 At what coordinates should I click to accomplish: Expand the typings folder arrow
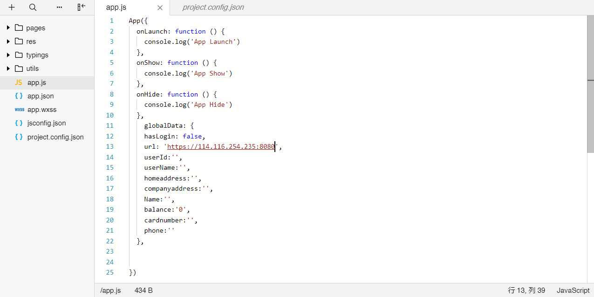pyautogui.click(x=8, y=55)
